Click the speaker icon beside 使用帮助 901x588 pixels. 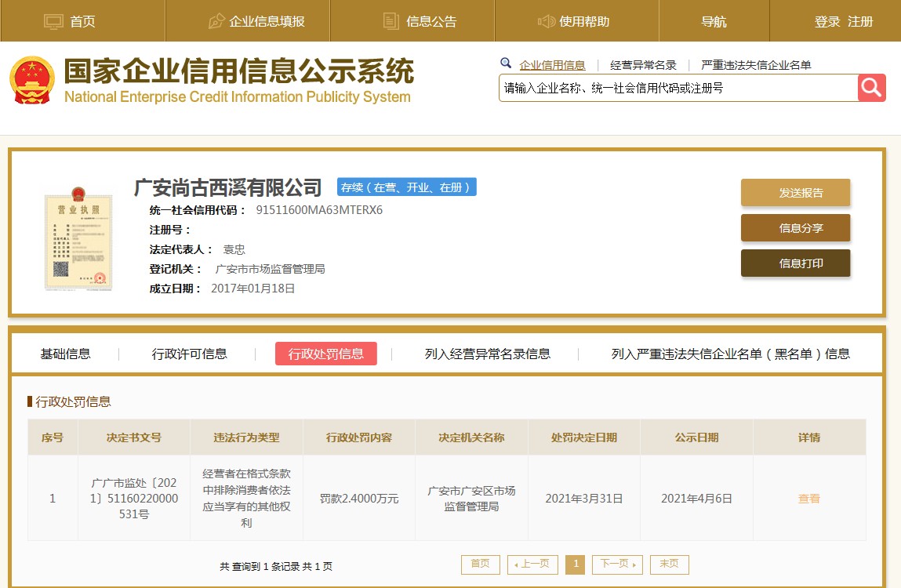click(547, 21)
